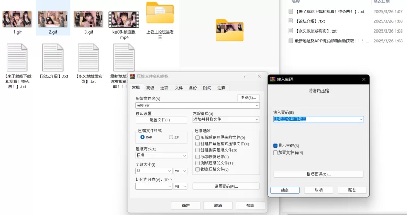
Task: Switch to the 高级 tab
Action: click(150, 88)
